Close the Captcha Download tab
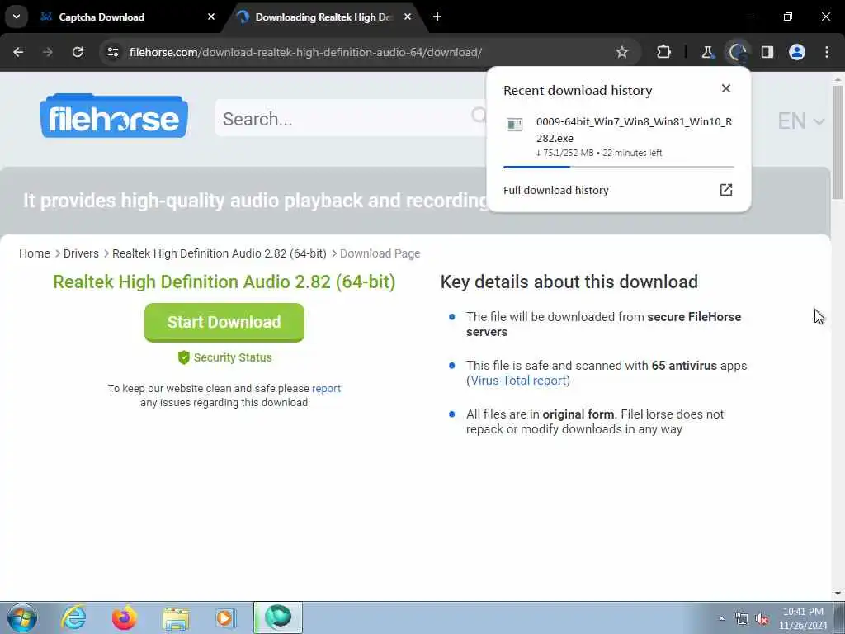 [211, 17]
